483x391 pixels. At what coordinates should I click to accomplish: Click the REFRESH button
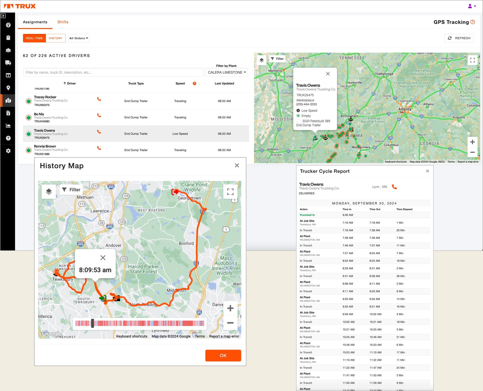(459, 38)
